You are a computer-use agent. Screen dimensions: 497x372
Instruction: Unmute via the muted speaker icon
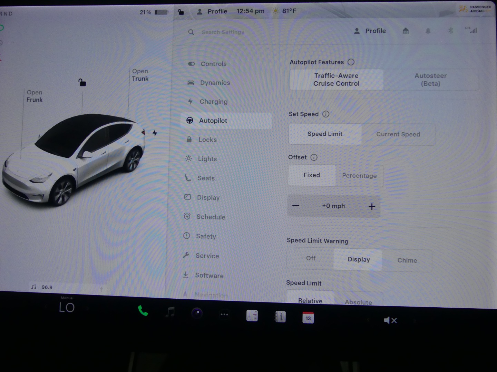pos(390,320)
